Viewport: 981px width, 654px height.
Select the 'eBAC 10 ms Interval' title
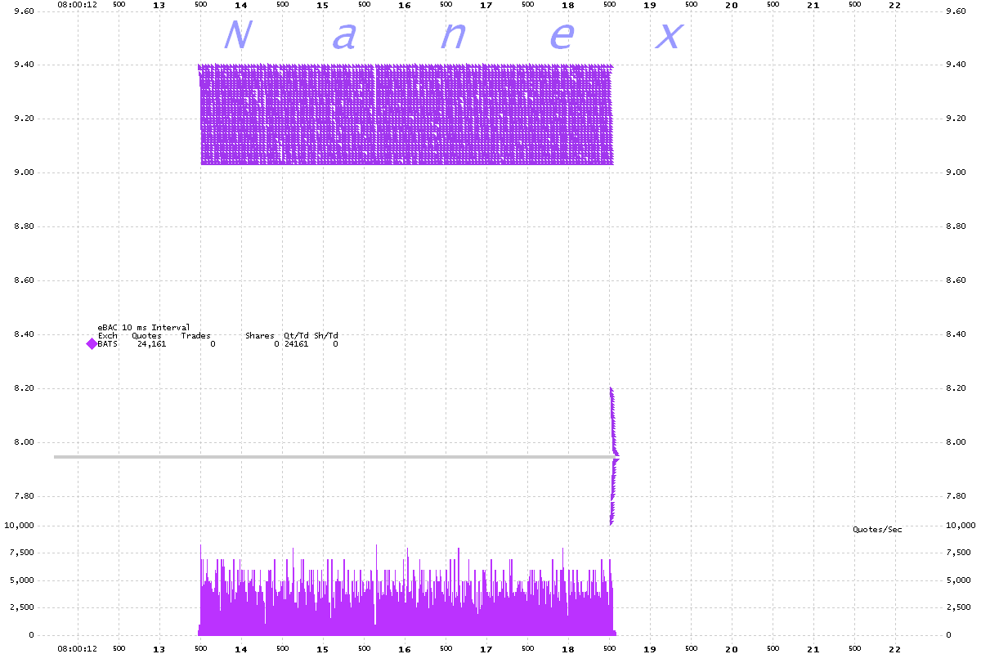coord(144,327)
